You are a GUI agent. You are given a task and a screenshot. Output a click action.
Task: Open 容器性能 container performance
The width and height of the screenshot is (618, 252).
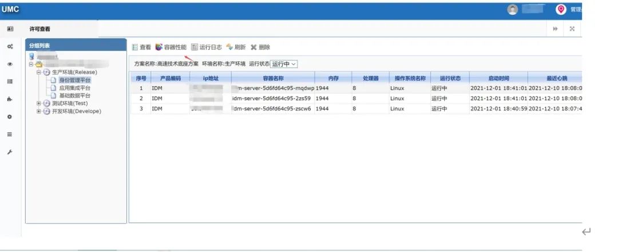pos(171,47)
